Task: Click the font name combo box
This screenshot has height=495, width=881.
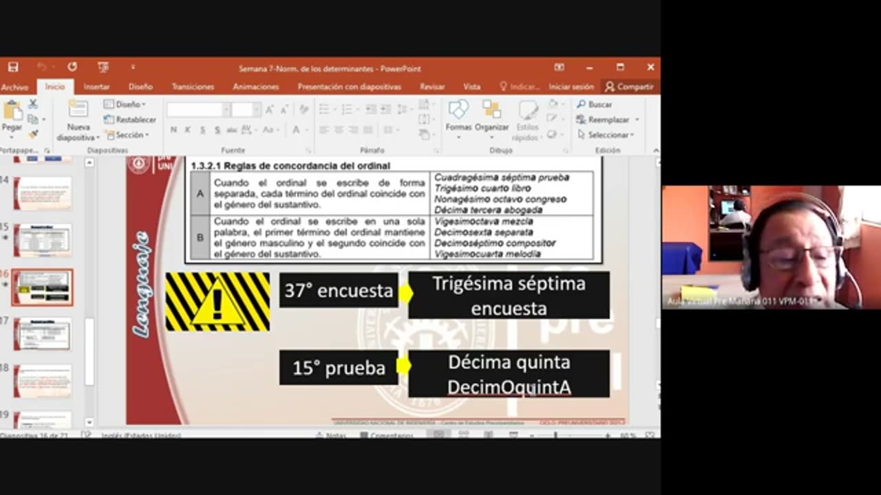Action: [x=198, y=110]
